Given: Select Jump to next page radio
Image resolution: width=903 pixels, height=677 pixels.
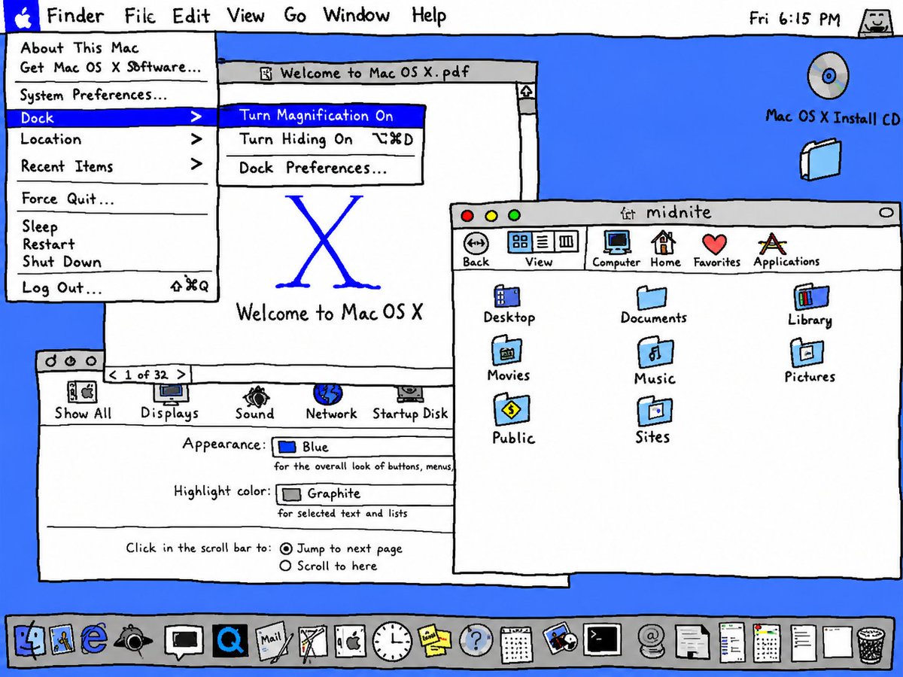Looking at the screenshot, I should (x=285, y=548).
